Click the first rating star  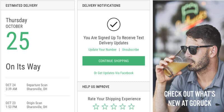point(96,106)
